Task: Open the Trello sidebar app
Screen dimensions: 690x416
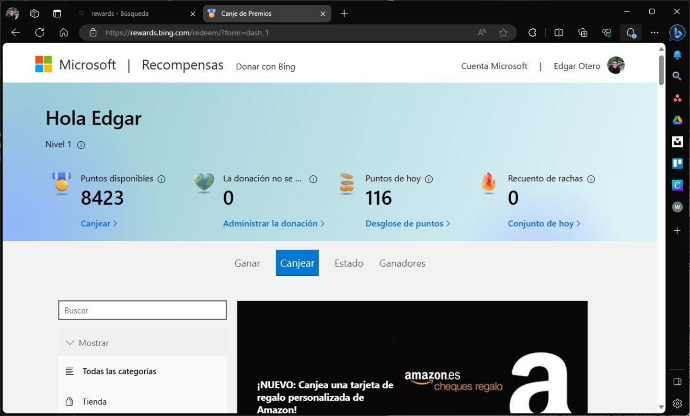Action: click(677, 163)
